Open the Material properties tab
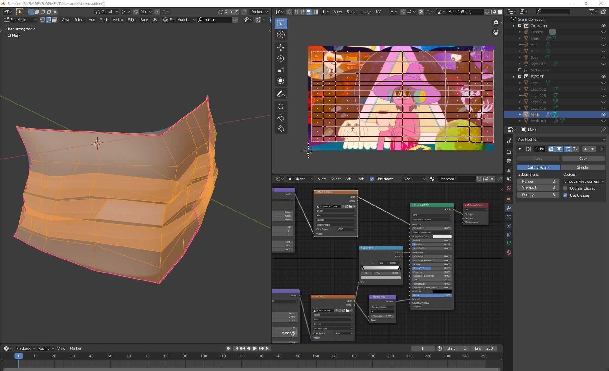This screenshot has width=609, height=371. [x=508, y=253]
